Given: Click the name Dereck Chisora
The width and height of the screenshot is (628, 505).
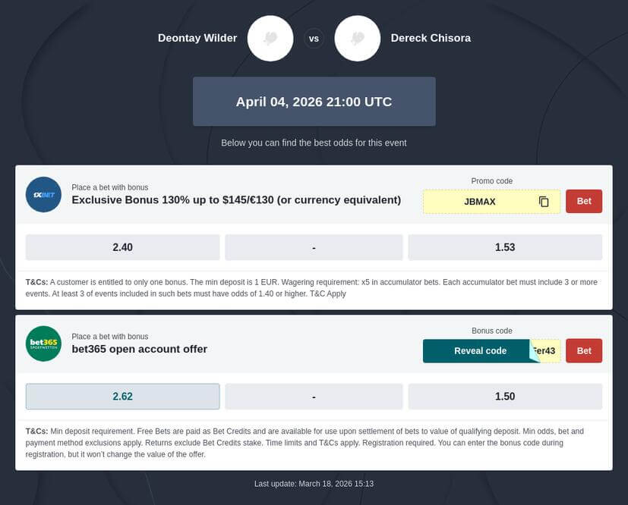Looking at the screenshot, I should click(431, 37).
